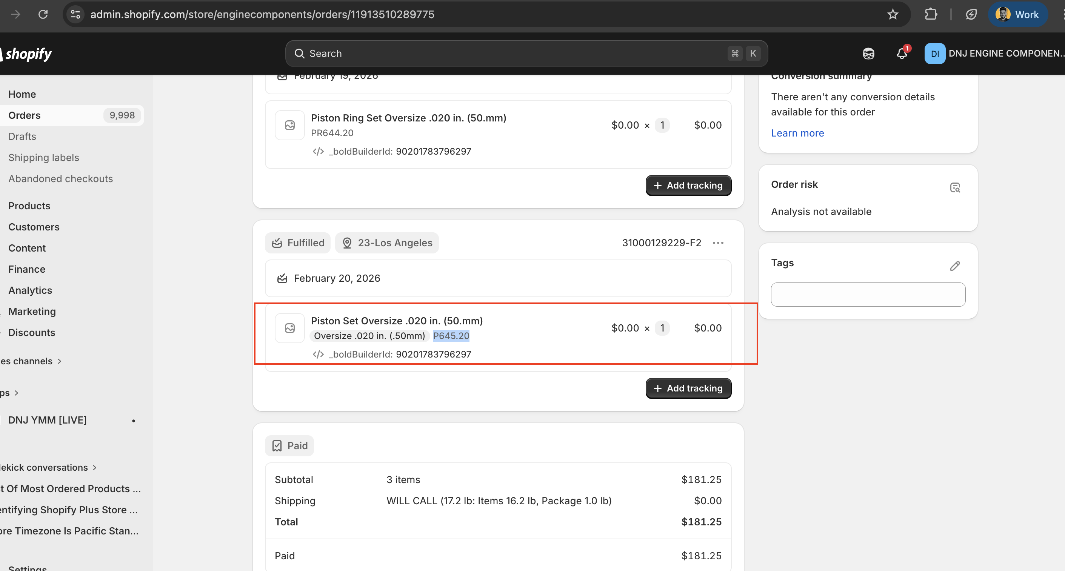Click Piston Set product image thumbnail

[x=290, y=328]
